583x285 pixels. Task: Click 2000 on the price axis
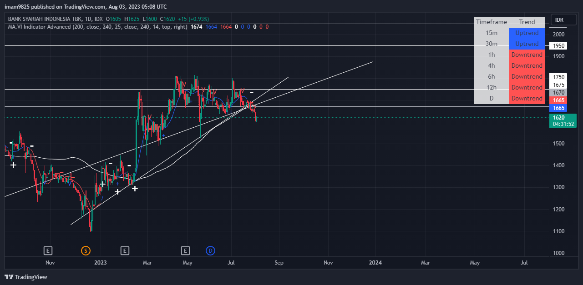tap(558, 35)
